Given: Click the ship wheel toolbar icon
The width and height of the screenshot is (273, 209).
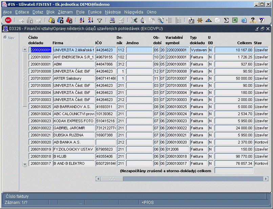Looking at the screenshot, I should tap(200, 20).
